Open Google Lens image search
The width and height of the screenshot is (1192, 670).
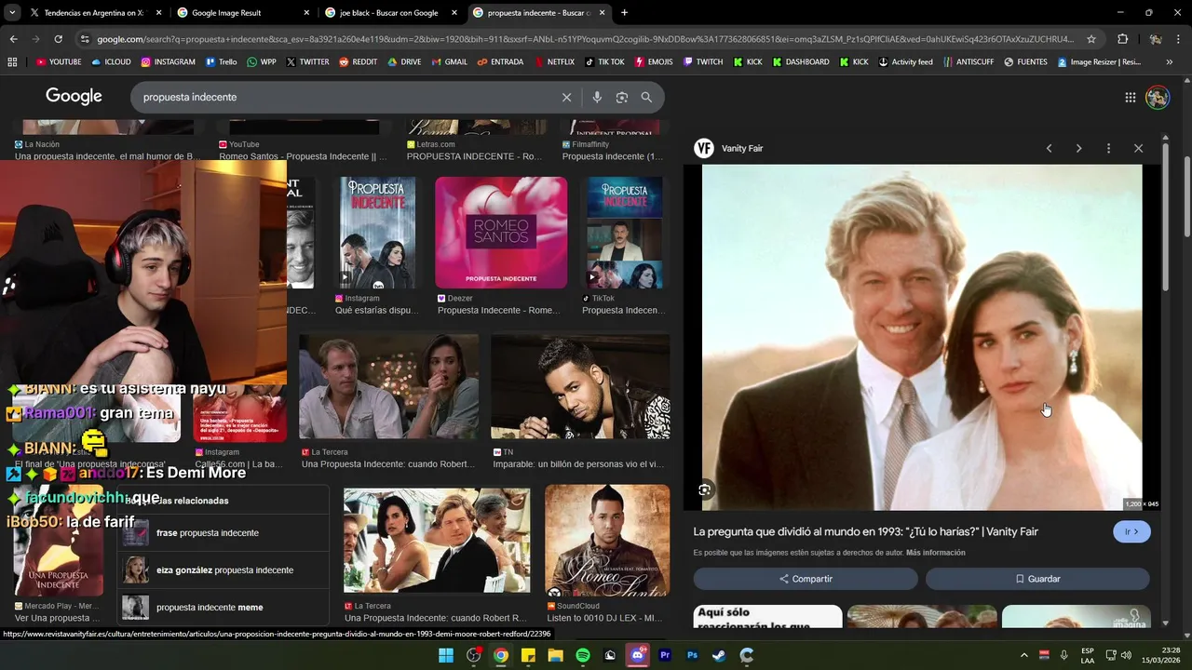pyautogui.click(x=622, y=97)
